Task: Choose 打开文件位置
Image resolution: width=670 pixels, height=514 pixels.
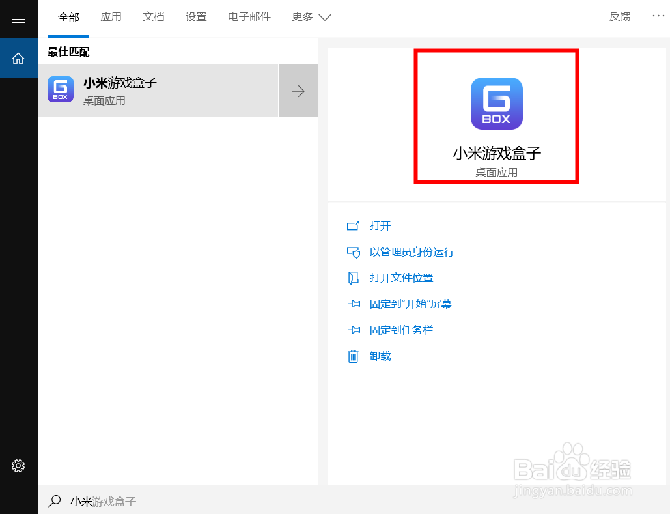Action: 401,278
